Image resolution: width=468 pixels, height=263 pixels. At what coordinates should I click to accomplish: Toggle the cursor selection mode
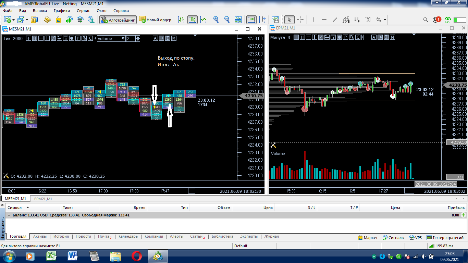click(290, 20)
